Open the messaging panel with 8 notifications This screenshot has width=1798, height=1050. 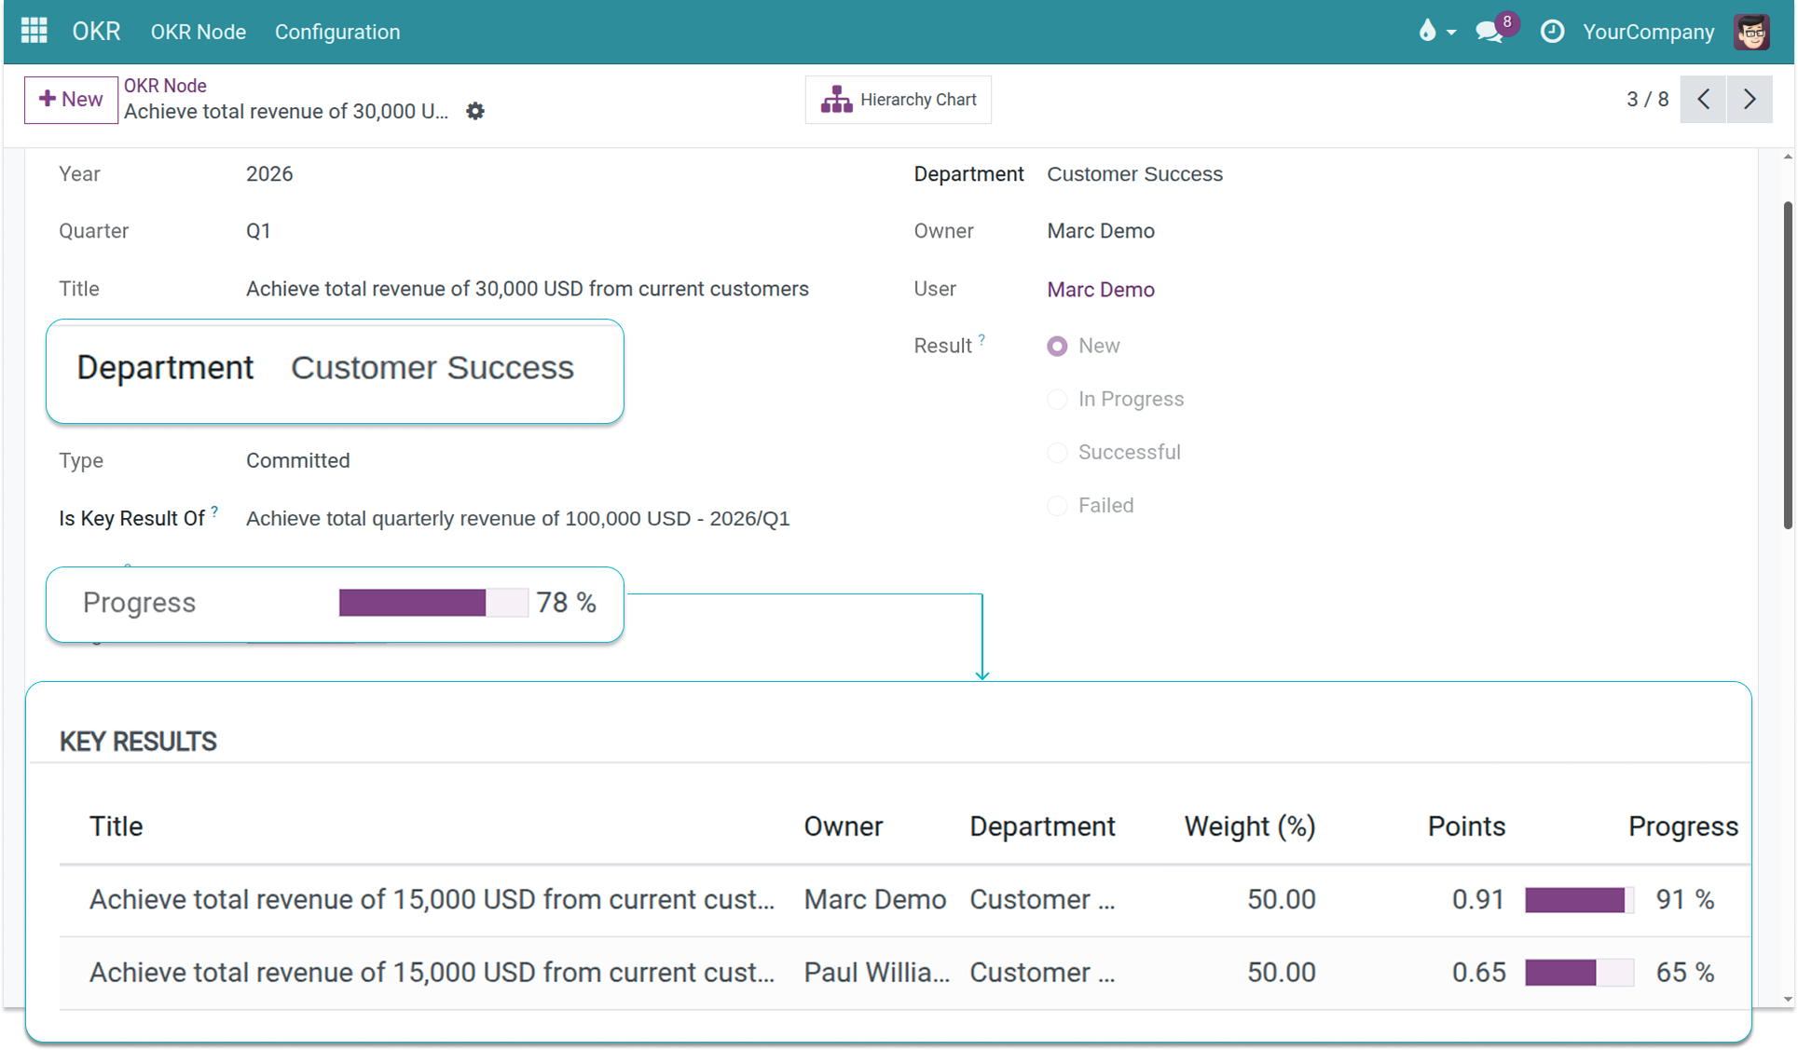pyautogui.click(x=1489, y=32)
